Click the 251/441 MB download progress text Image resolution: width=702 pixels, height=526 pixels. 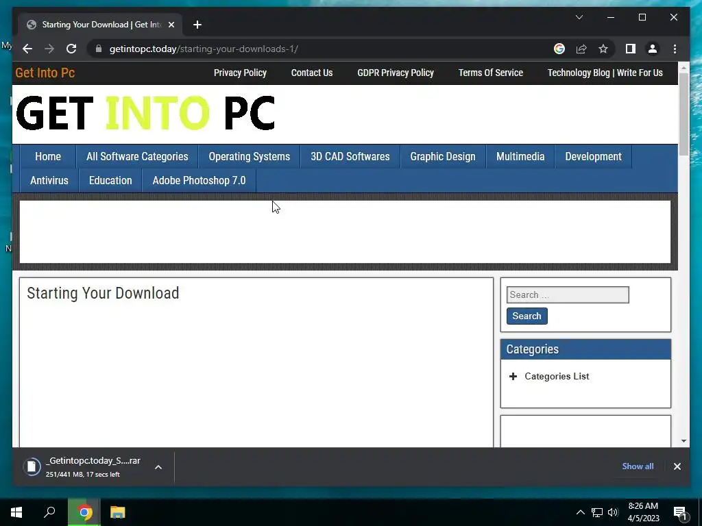[82, 475]
